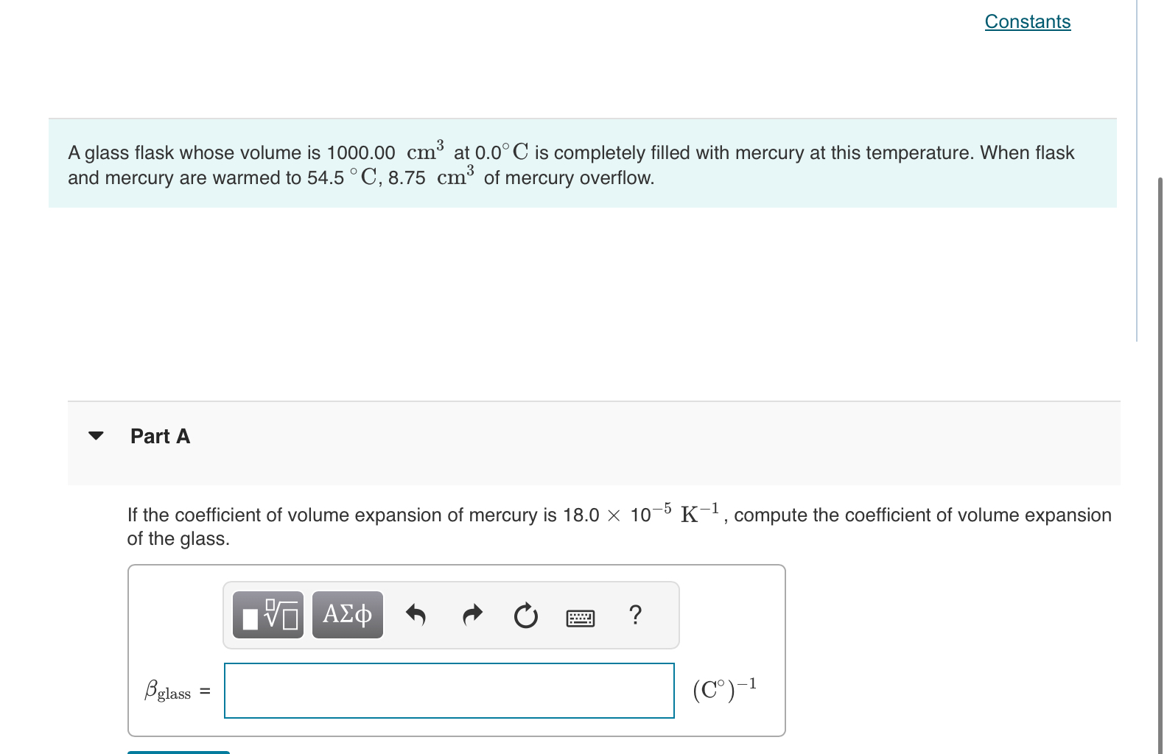Click the redo arrow in equation toolbar
Viewport: 1167px width, 754px height.
(x=472, y=614)
